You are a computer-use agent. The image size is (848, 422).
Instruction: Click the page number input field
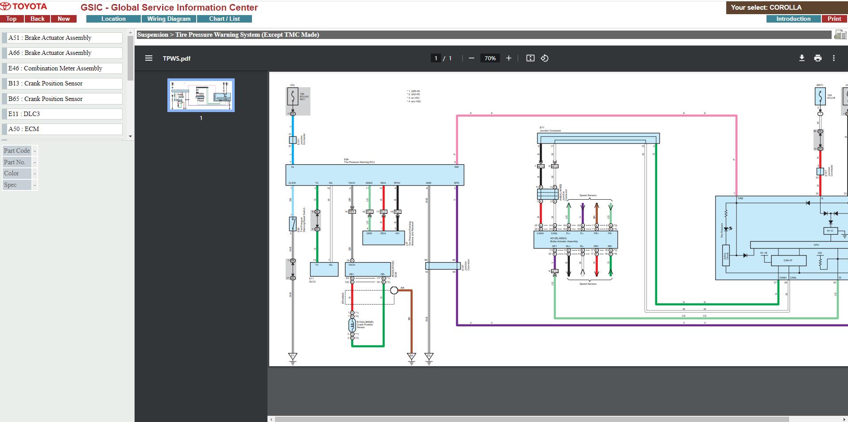pos(436,58)
